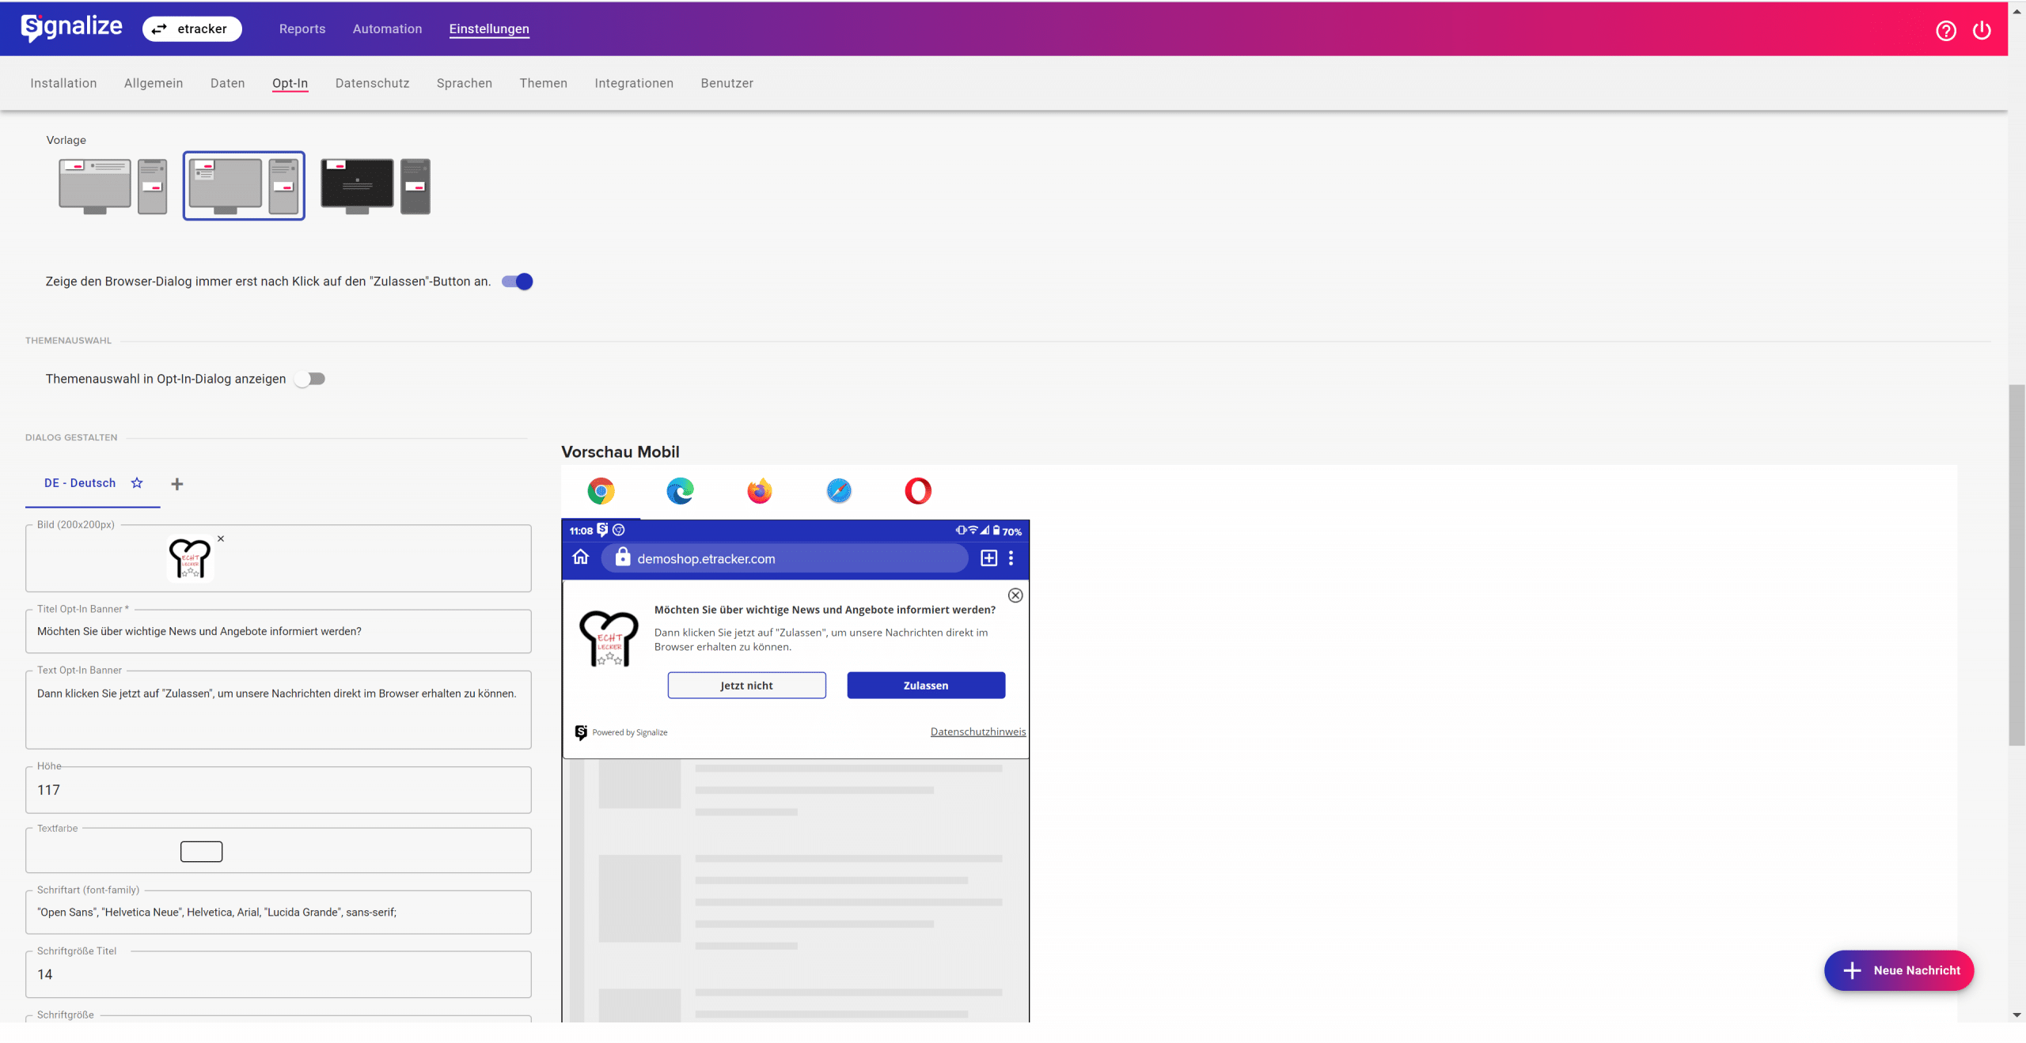Click the scrollbar down arrow
The width and height of the screenshot is (2026, 1043).
(2017, 1015)
